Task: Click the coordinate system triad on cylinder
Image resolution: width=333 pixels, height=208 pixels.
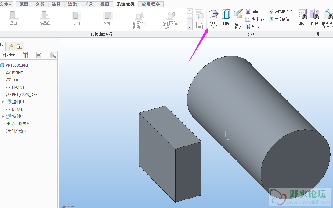Action: pyautogui.click(x=227, y=136)
